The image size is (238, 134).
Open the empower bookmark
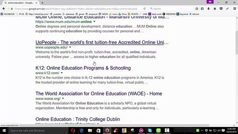pyautogui.click(x=91, y=14)
